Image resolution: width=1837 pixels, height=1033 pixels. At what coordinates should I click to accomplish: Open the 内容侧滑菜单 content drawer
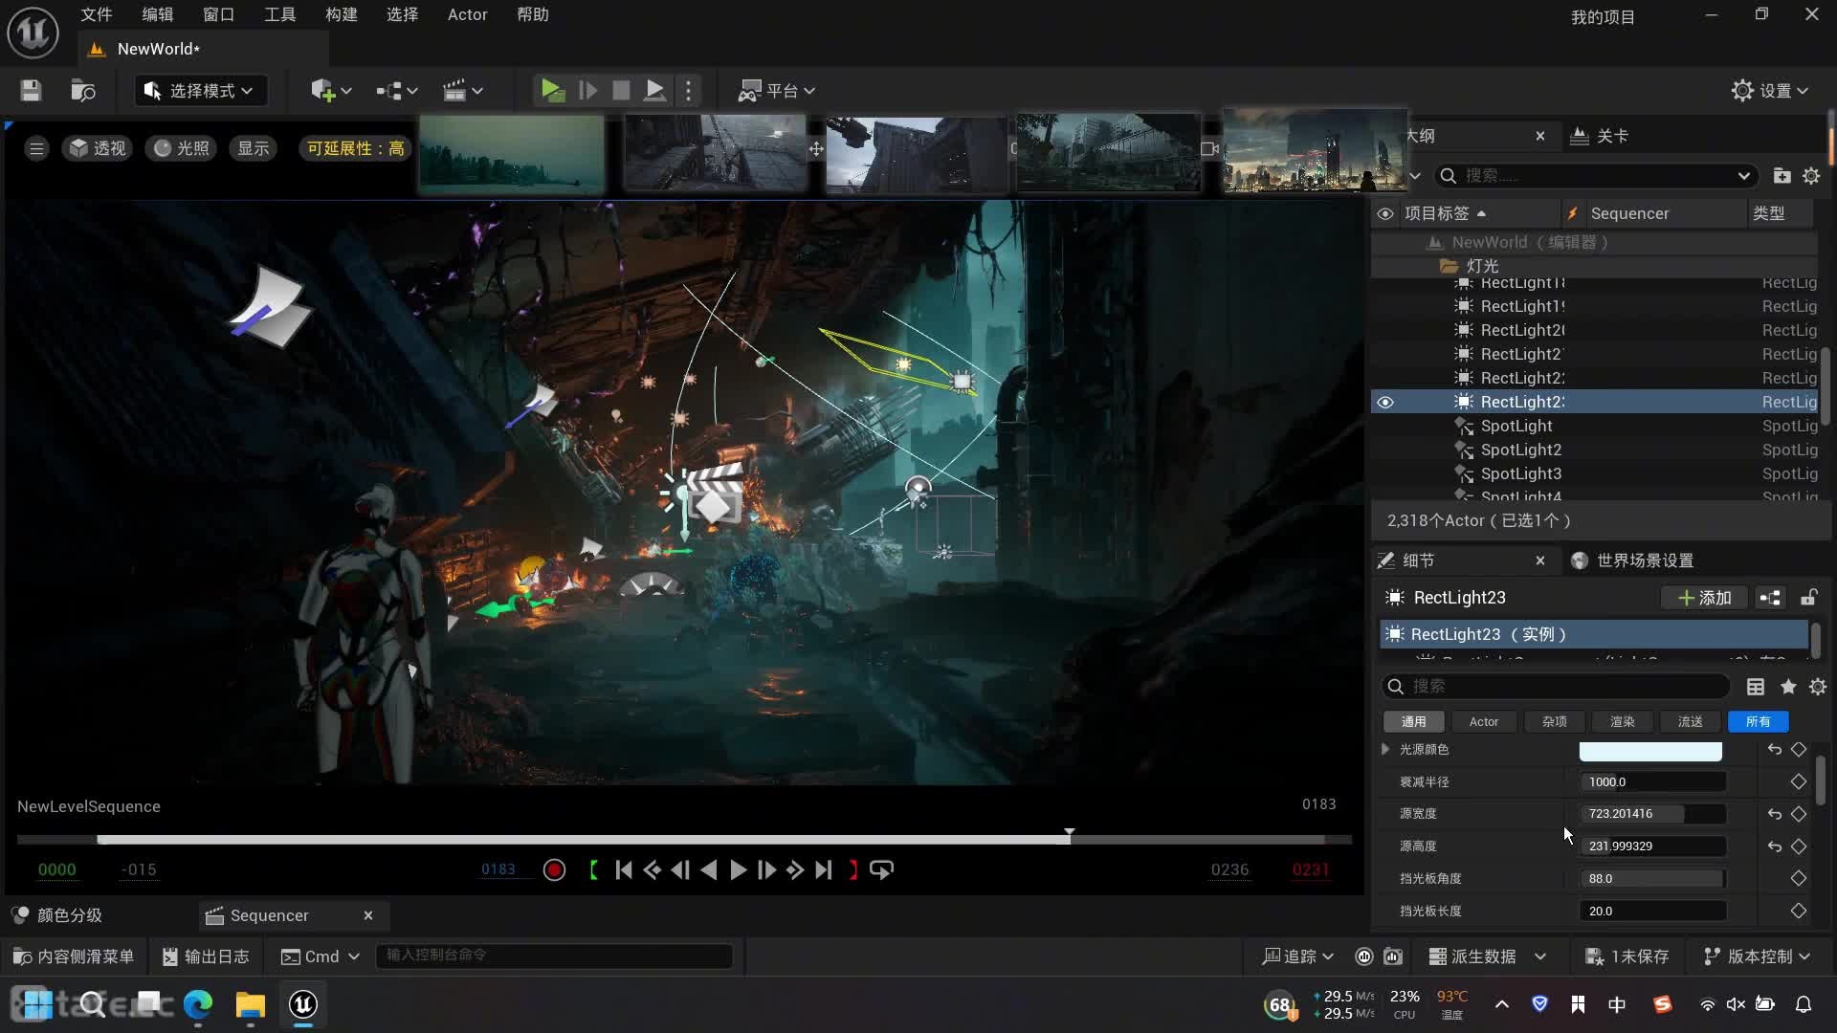(x=74, y=956)
